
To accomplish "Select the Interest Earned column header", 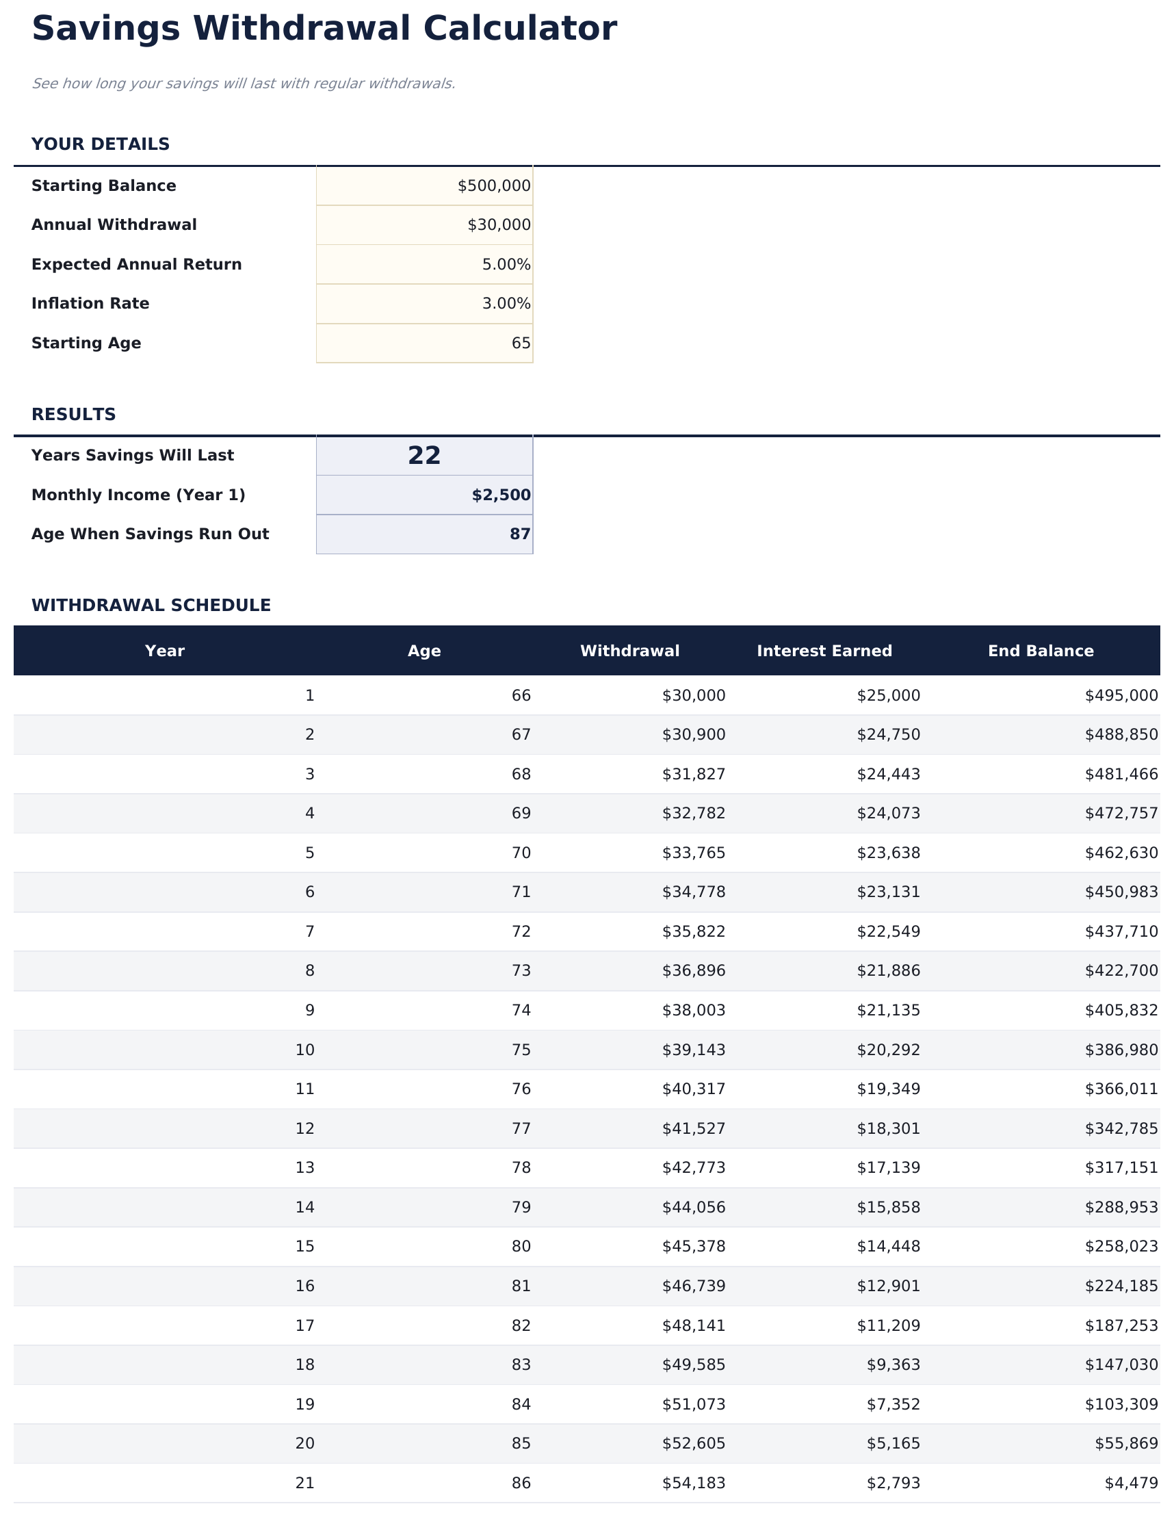I will [824, 650].
